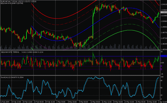Click the 1.4772 price axis label
The width and height of the screenshot is (167, 103).
click(164, 38)
